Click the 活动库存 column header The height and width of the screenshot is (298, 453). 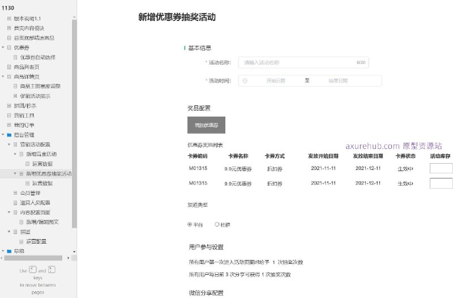point(441,156)
